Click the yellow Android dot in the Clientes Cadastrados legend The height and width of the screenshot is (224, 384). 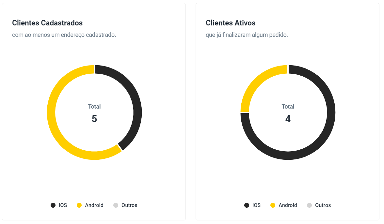pos(79,205)
